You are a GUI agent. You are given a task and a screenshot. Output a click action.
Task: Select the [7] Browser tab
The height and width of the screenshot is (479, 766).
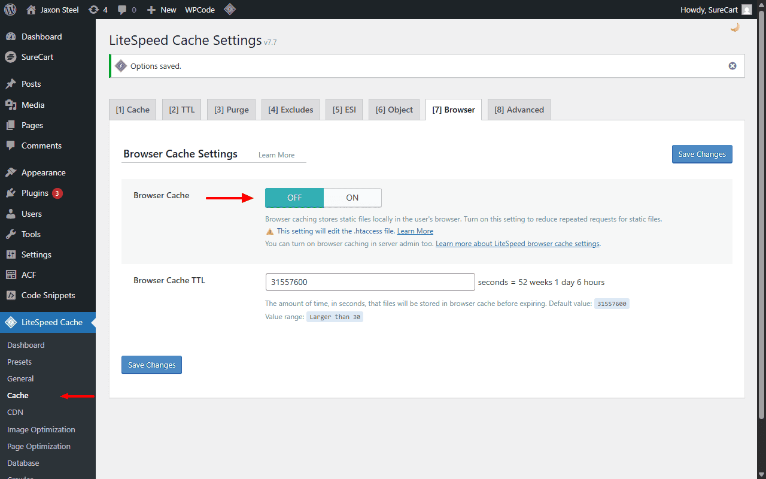(454, 110)
